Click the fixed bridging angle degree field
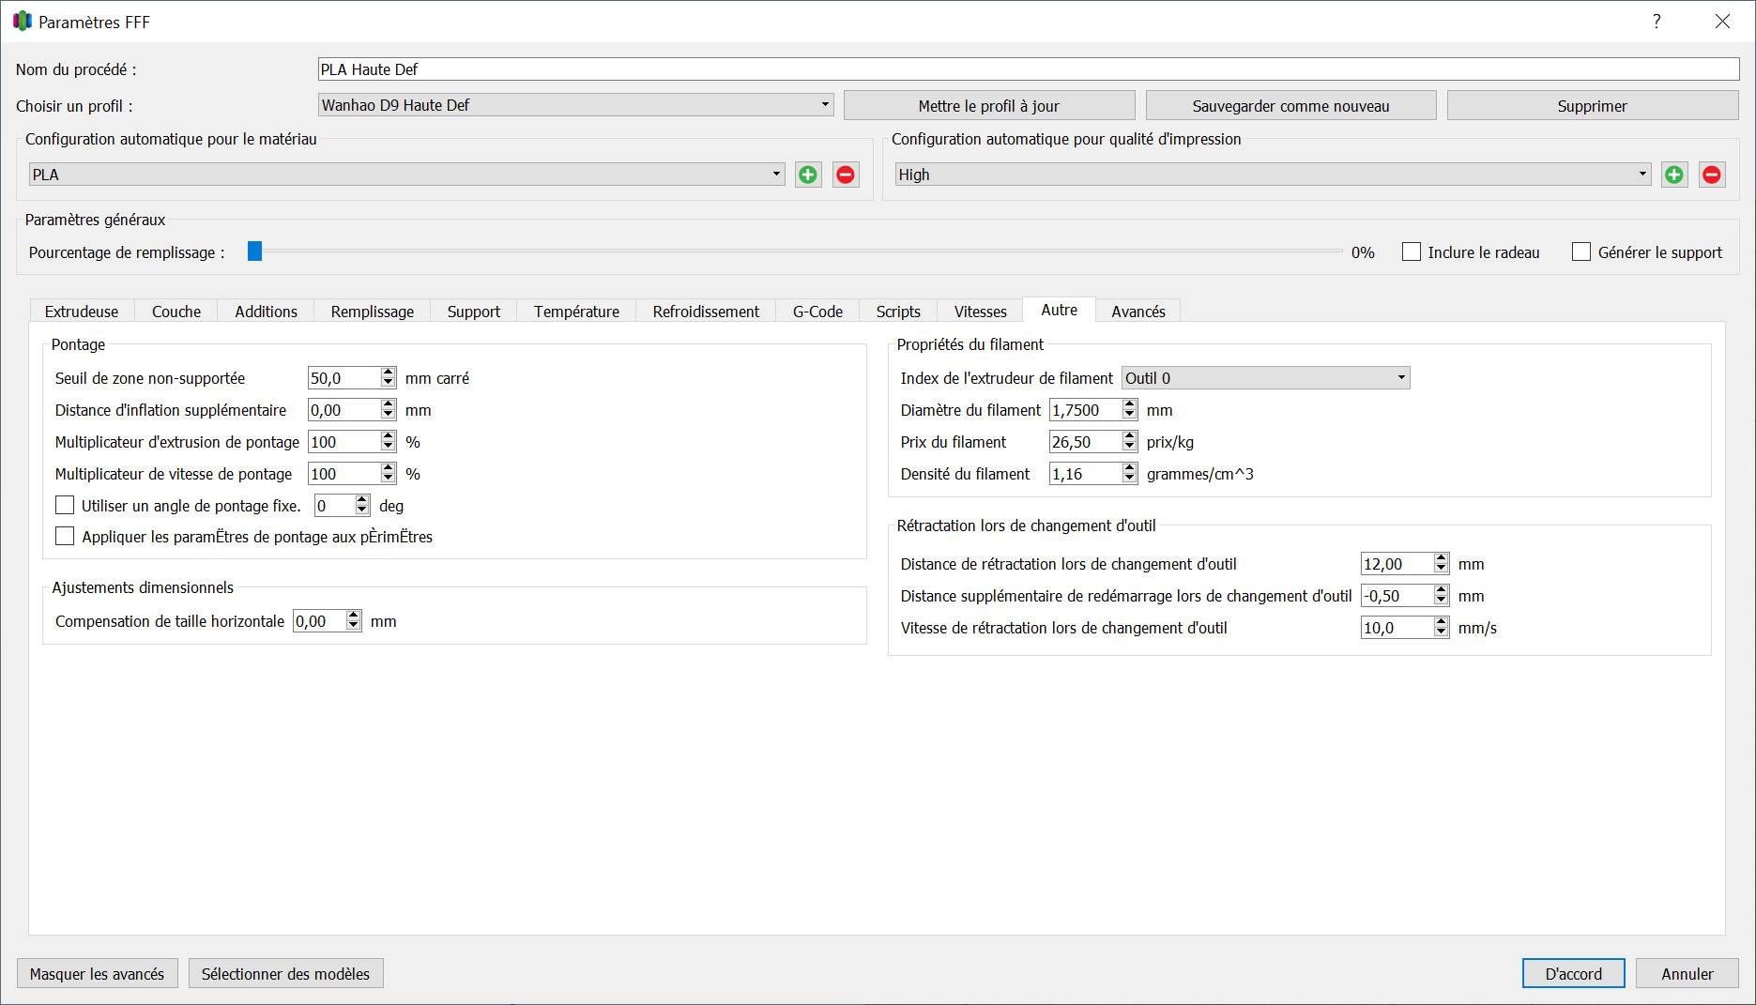Image resolution: width=1756 pixels, height=1005 pixels. (334, 506)
